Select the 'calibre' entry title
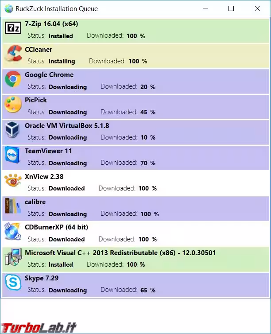The height and width of the screenshot is (334, 271). [35, 202]
